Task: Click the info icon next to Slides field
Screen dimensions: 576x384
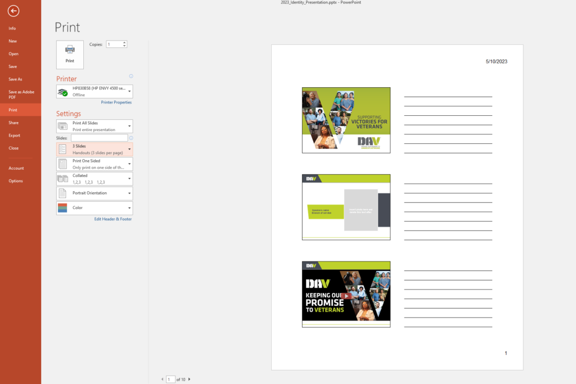Action: (131, 138)
